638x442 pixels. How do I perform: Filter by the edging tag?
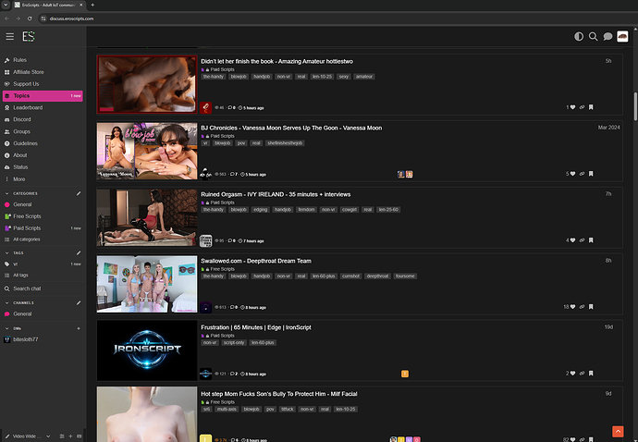260,210
